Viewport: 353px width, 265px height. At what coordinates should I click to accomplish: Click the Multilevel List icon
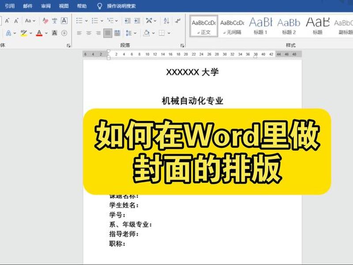coord(110,21)
